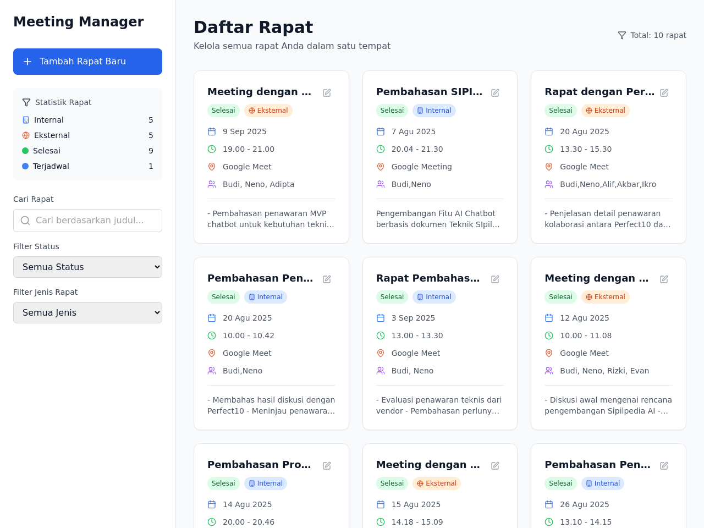Open the Meeting dengan card dated 9 Sep 2025
This screenshot has width=704, height=528.
[x=260, y=92]
